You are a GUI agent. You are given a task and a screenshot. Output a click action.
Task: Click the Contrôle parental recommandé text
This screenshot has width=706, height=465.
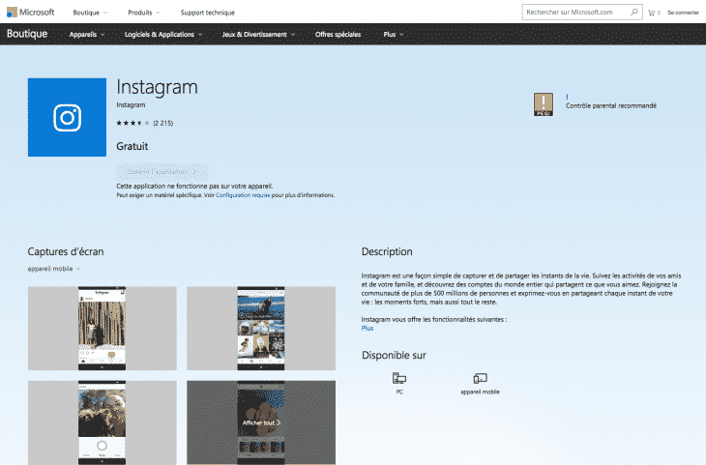(611, 105)
